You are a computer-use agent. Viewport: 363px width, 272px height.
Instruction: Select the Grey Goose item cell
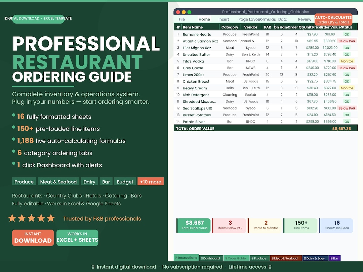coord(193,68)
